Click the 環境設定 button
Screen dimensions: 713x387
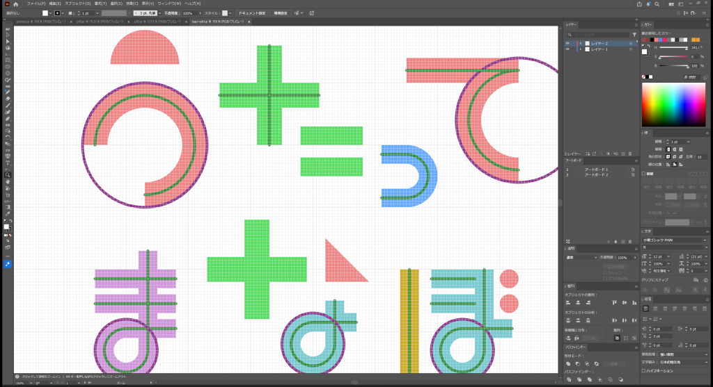click(x=281, y=13)
